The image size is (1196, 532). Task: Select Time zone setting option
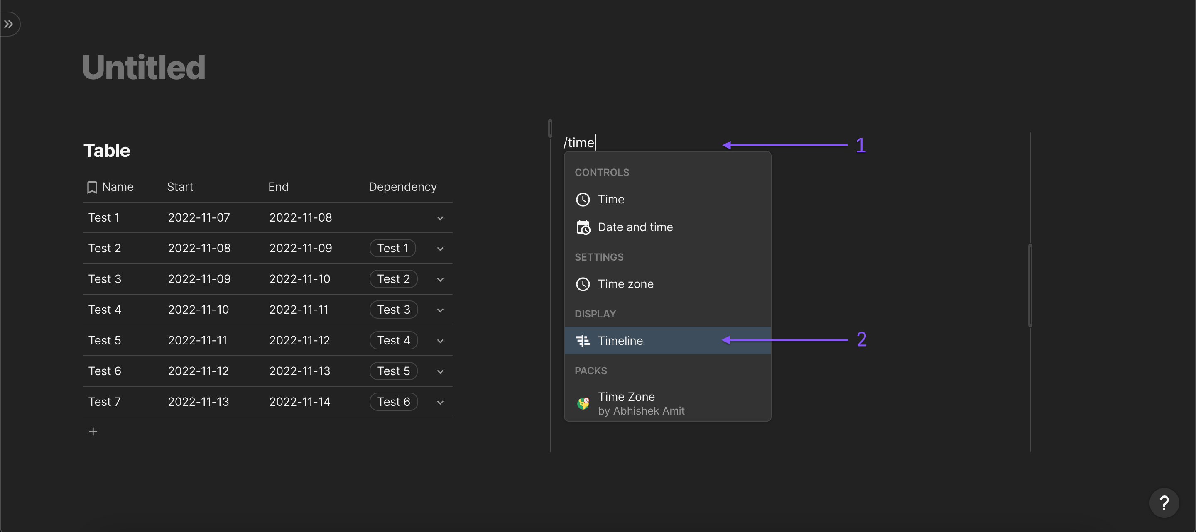click(625, 284)
